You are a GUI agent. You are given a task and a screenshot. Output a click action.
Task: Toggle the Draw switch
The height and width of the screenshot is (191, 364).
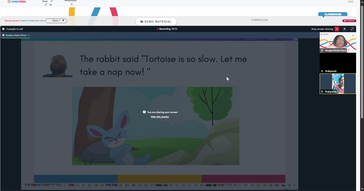(x=51, y=1)
